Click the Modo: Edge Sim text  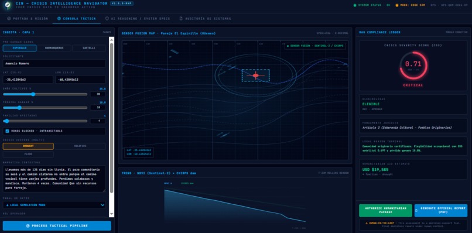[x=412, y=5]
